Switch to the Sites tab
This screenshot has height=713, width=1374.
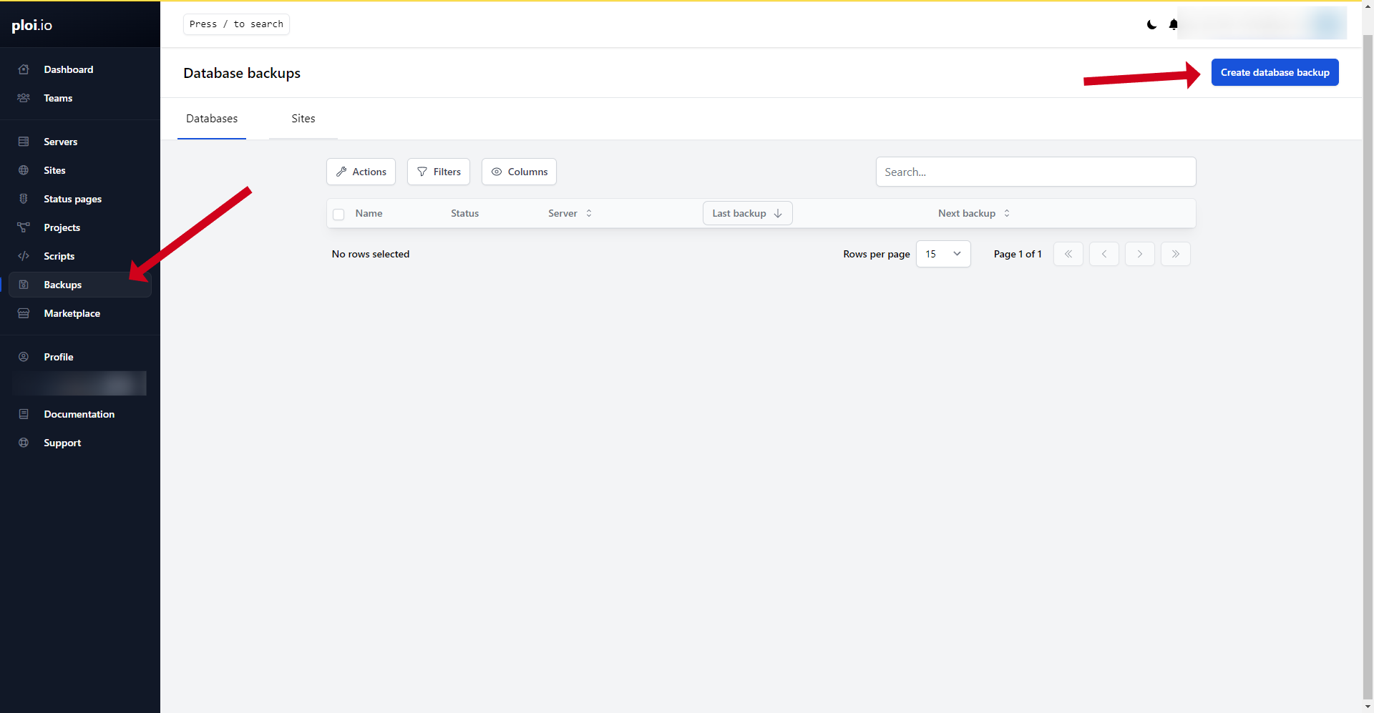point(303,119)
